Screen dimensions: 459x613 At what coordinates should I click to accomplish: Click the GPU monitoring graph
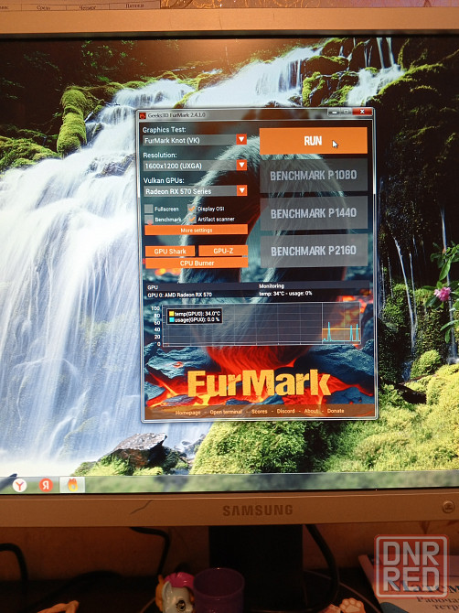261,324
